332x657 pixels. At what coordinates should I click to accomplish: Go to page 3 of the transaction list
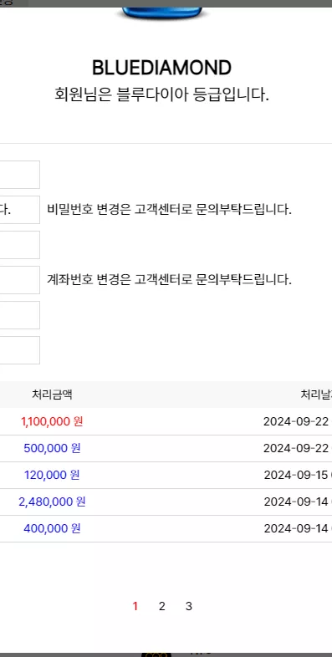pos(189,606)
